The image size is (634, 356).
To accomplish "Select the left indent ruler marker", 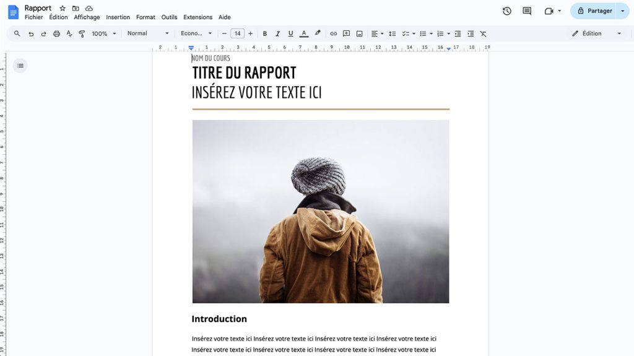I will [191, 48].
